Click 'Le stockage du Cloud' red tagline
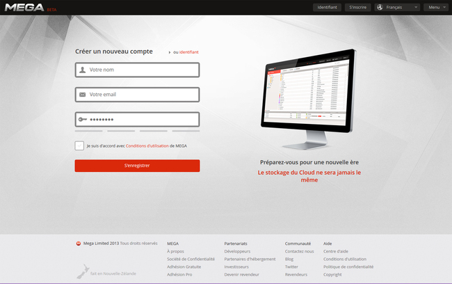 click(x=309, y=176)
